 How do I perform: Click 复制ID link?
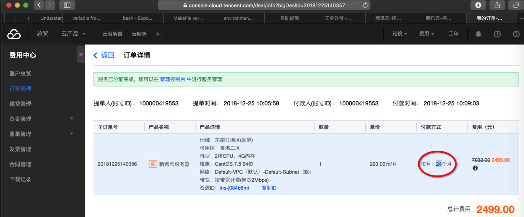(x=269, y=188)
